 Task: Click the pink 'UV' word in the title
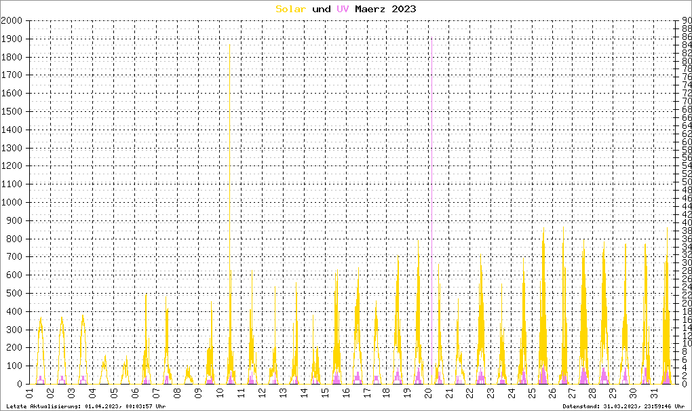(x=343, y=9)
